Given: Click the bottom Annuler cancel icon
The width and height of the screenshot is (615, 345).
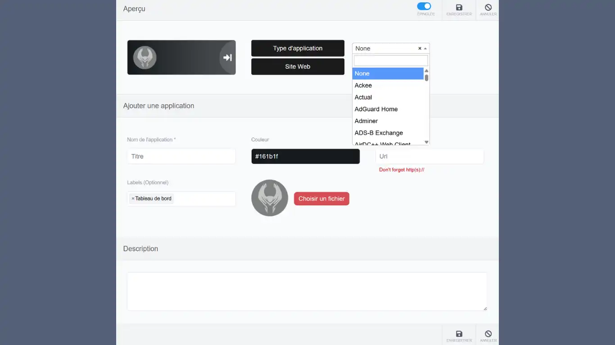Looking at the screenshot, I should 488,334.
